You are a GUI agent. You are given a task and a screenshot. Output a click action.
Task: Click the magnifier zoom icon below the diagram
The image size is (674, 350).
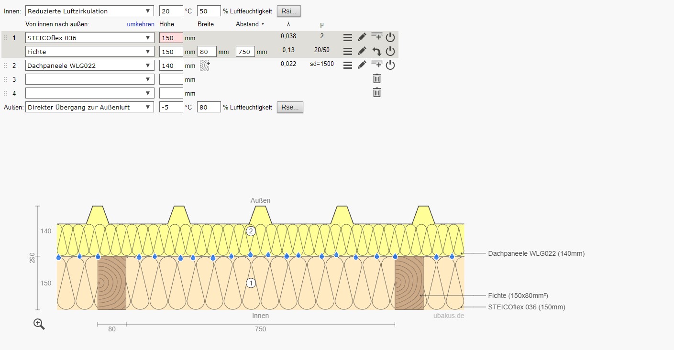click(39, 324)
